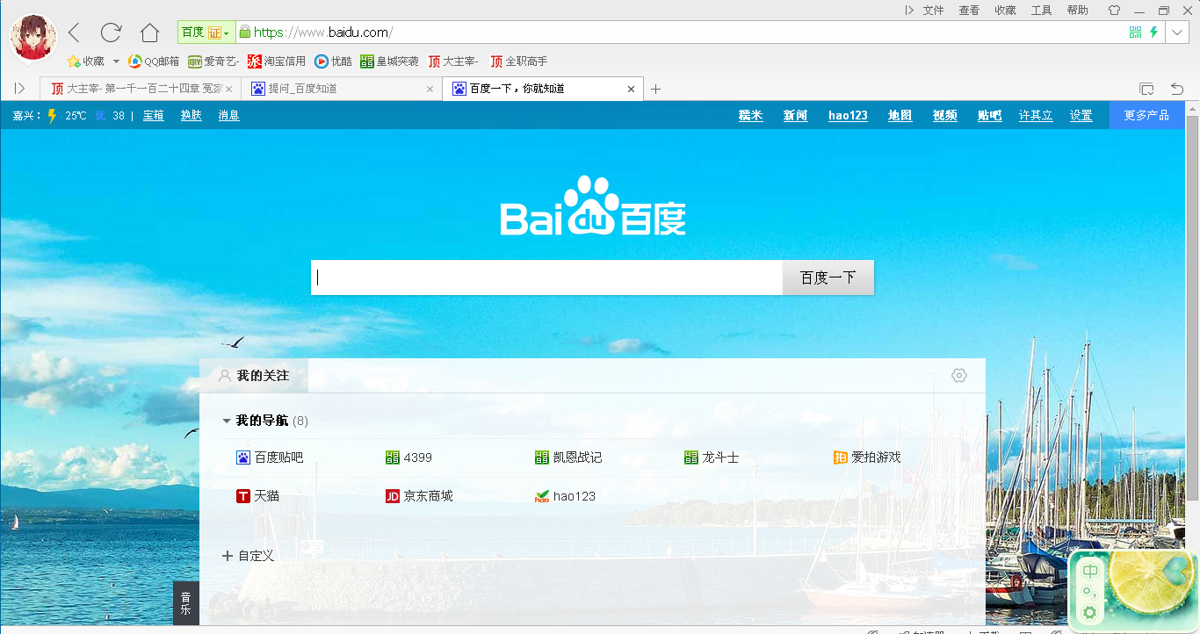
Task: Open the hao123 top navigation link
Action: pos(848,115)
